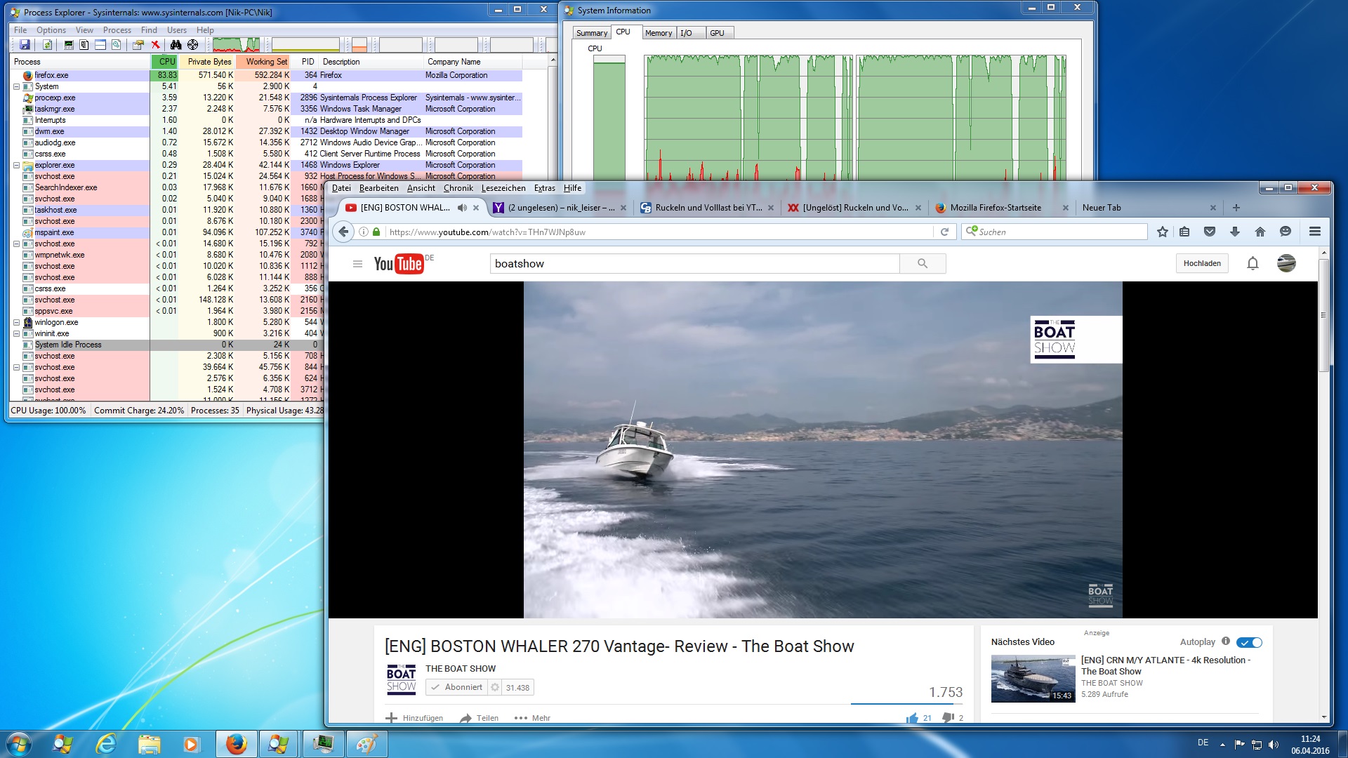The image size is (1348, 758).
Task: Click the Kill Process red X icon
Action: 156,45
